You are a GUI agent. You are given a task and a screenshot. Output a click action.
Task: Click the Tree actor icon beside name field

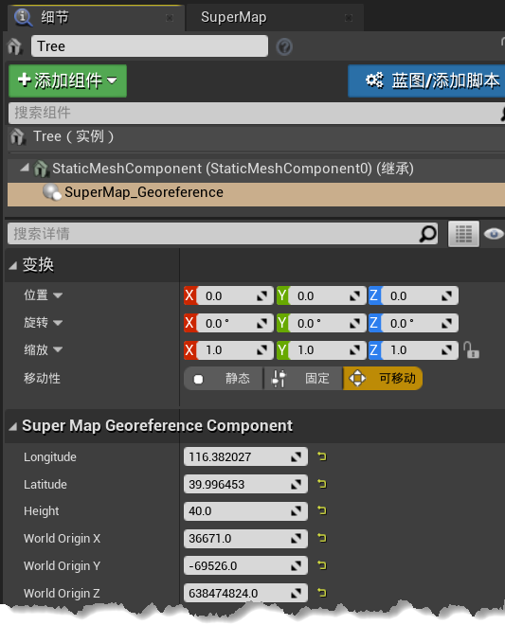[x=15, y=46]
